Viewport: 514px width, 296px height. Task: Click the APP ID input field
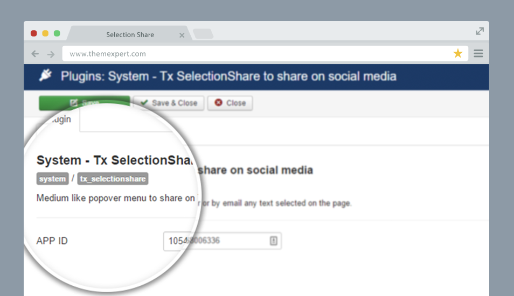pyautogui.click(x=223, y=241)
